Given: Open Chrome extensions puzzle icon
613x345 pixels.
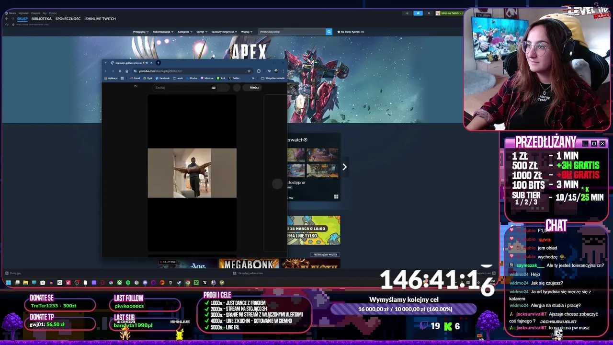Looking at the screenshot, I should pyautogui.click(x=259, y=71).
